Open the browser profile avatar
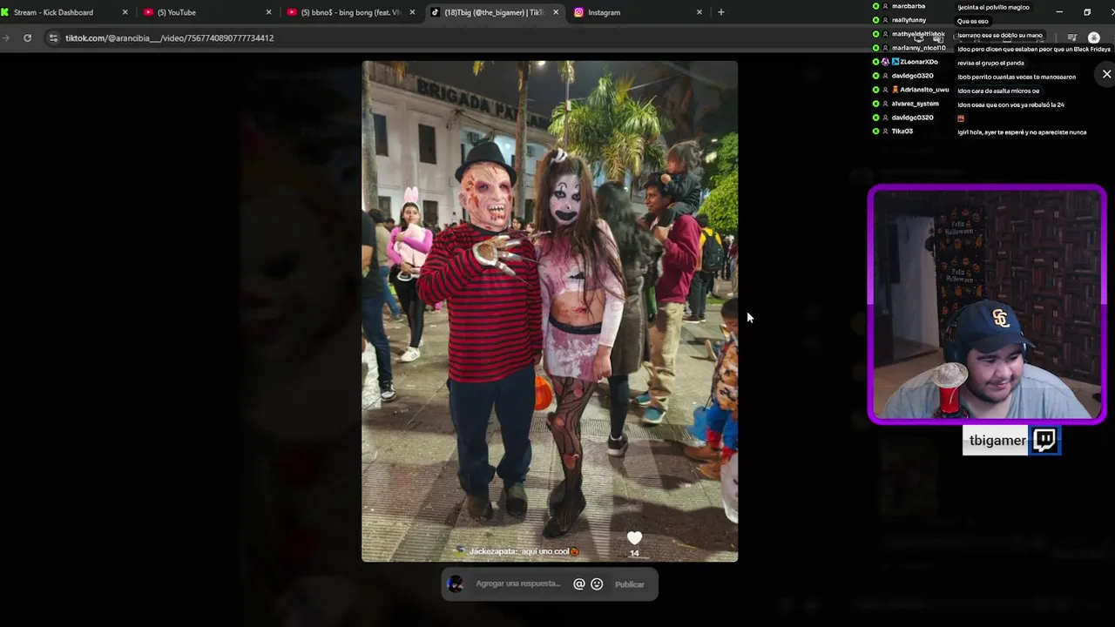 pyautogui.click(x=1094, y=37)
